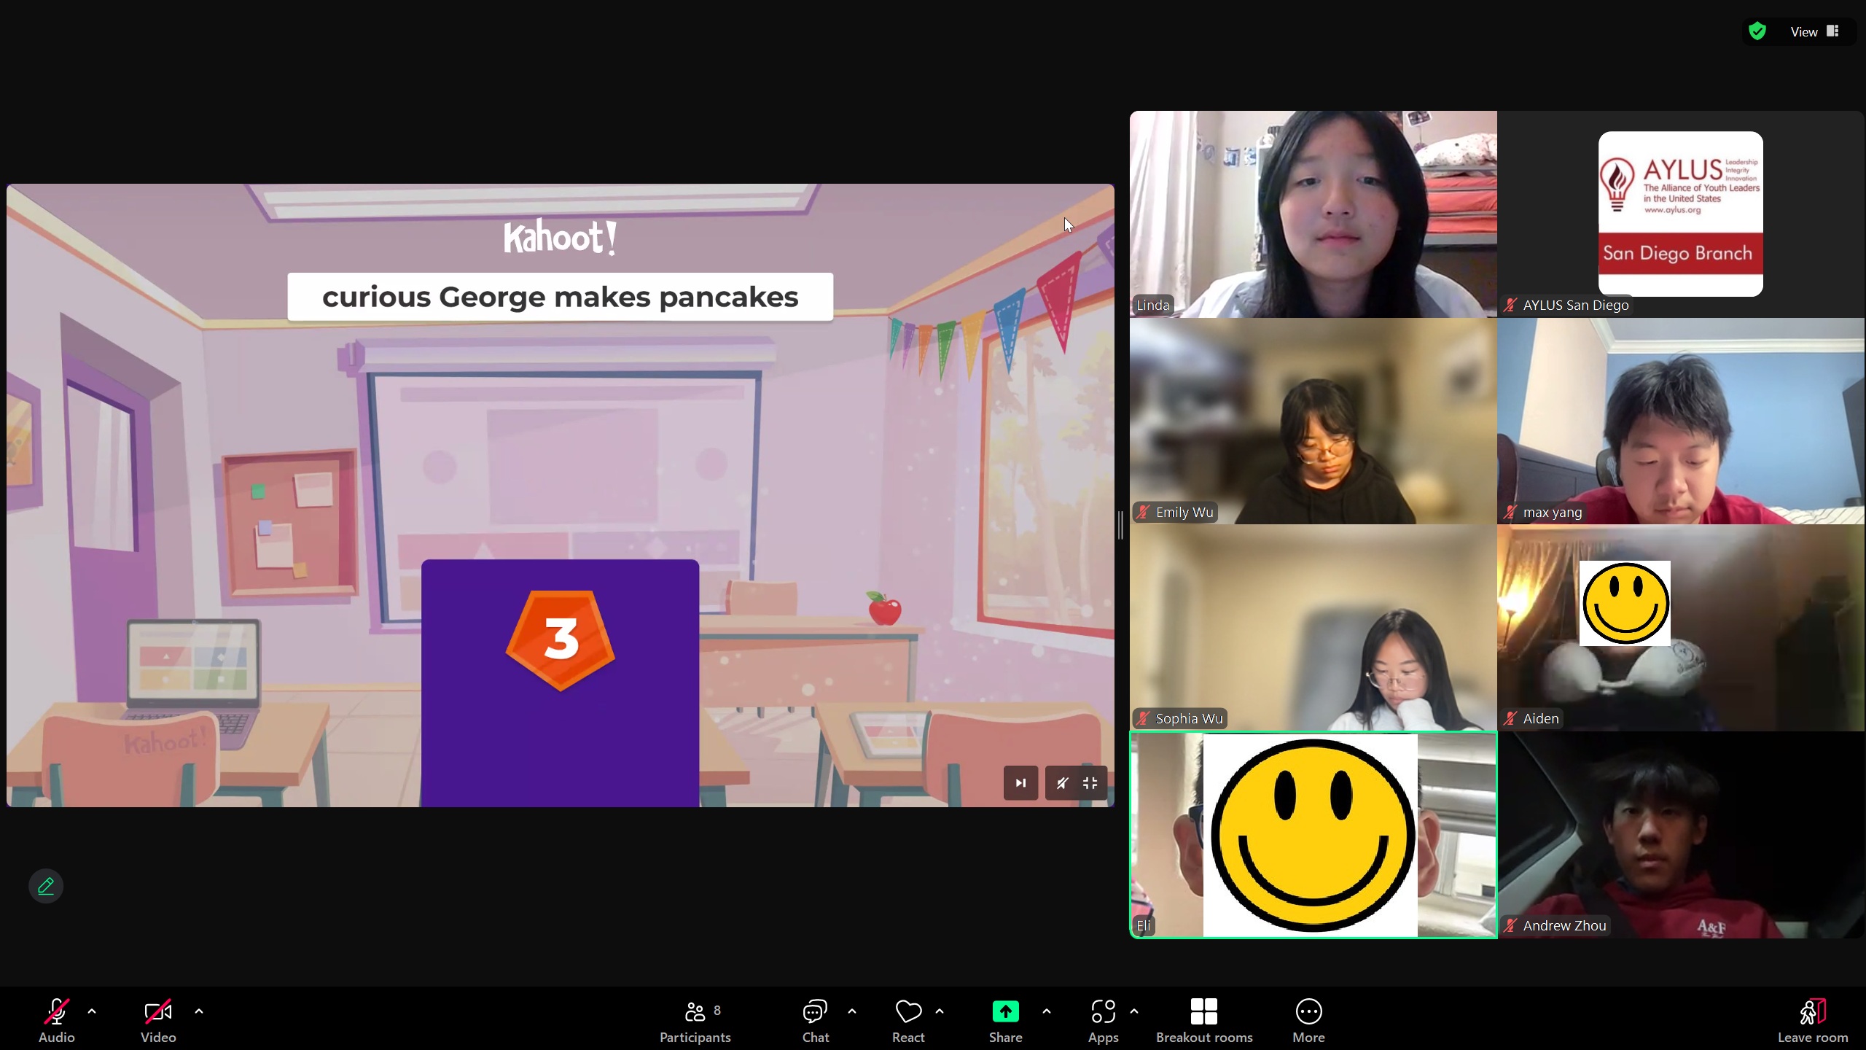Expand the React options caret
This screenshot has height=1050, width=1866.
point(940,1011)
